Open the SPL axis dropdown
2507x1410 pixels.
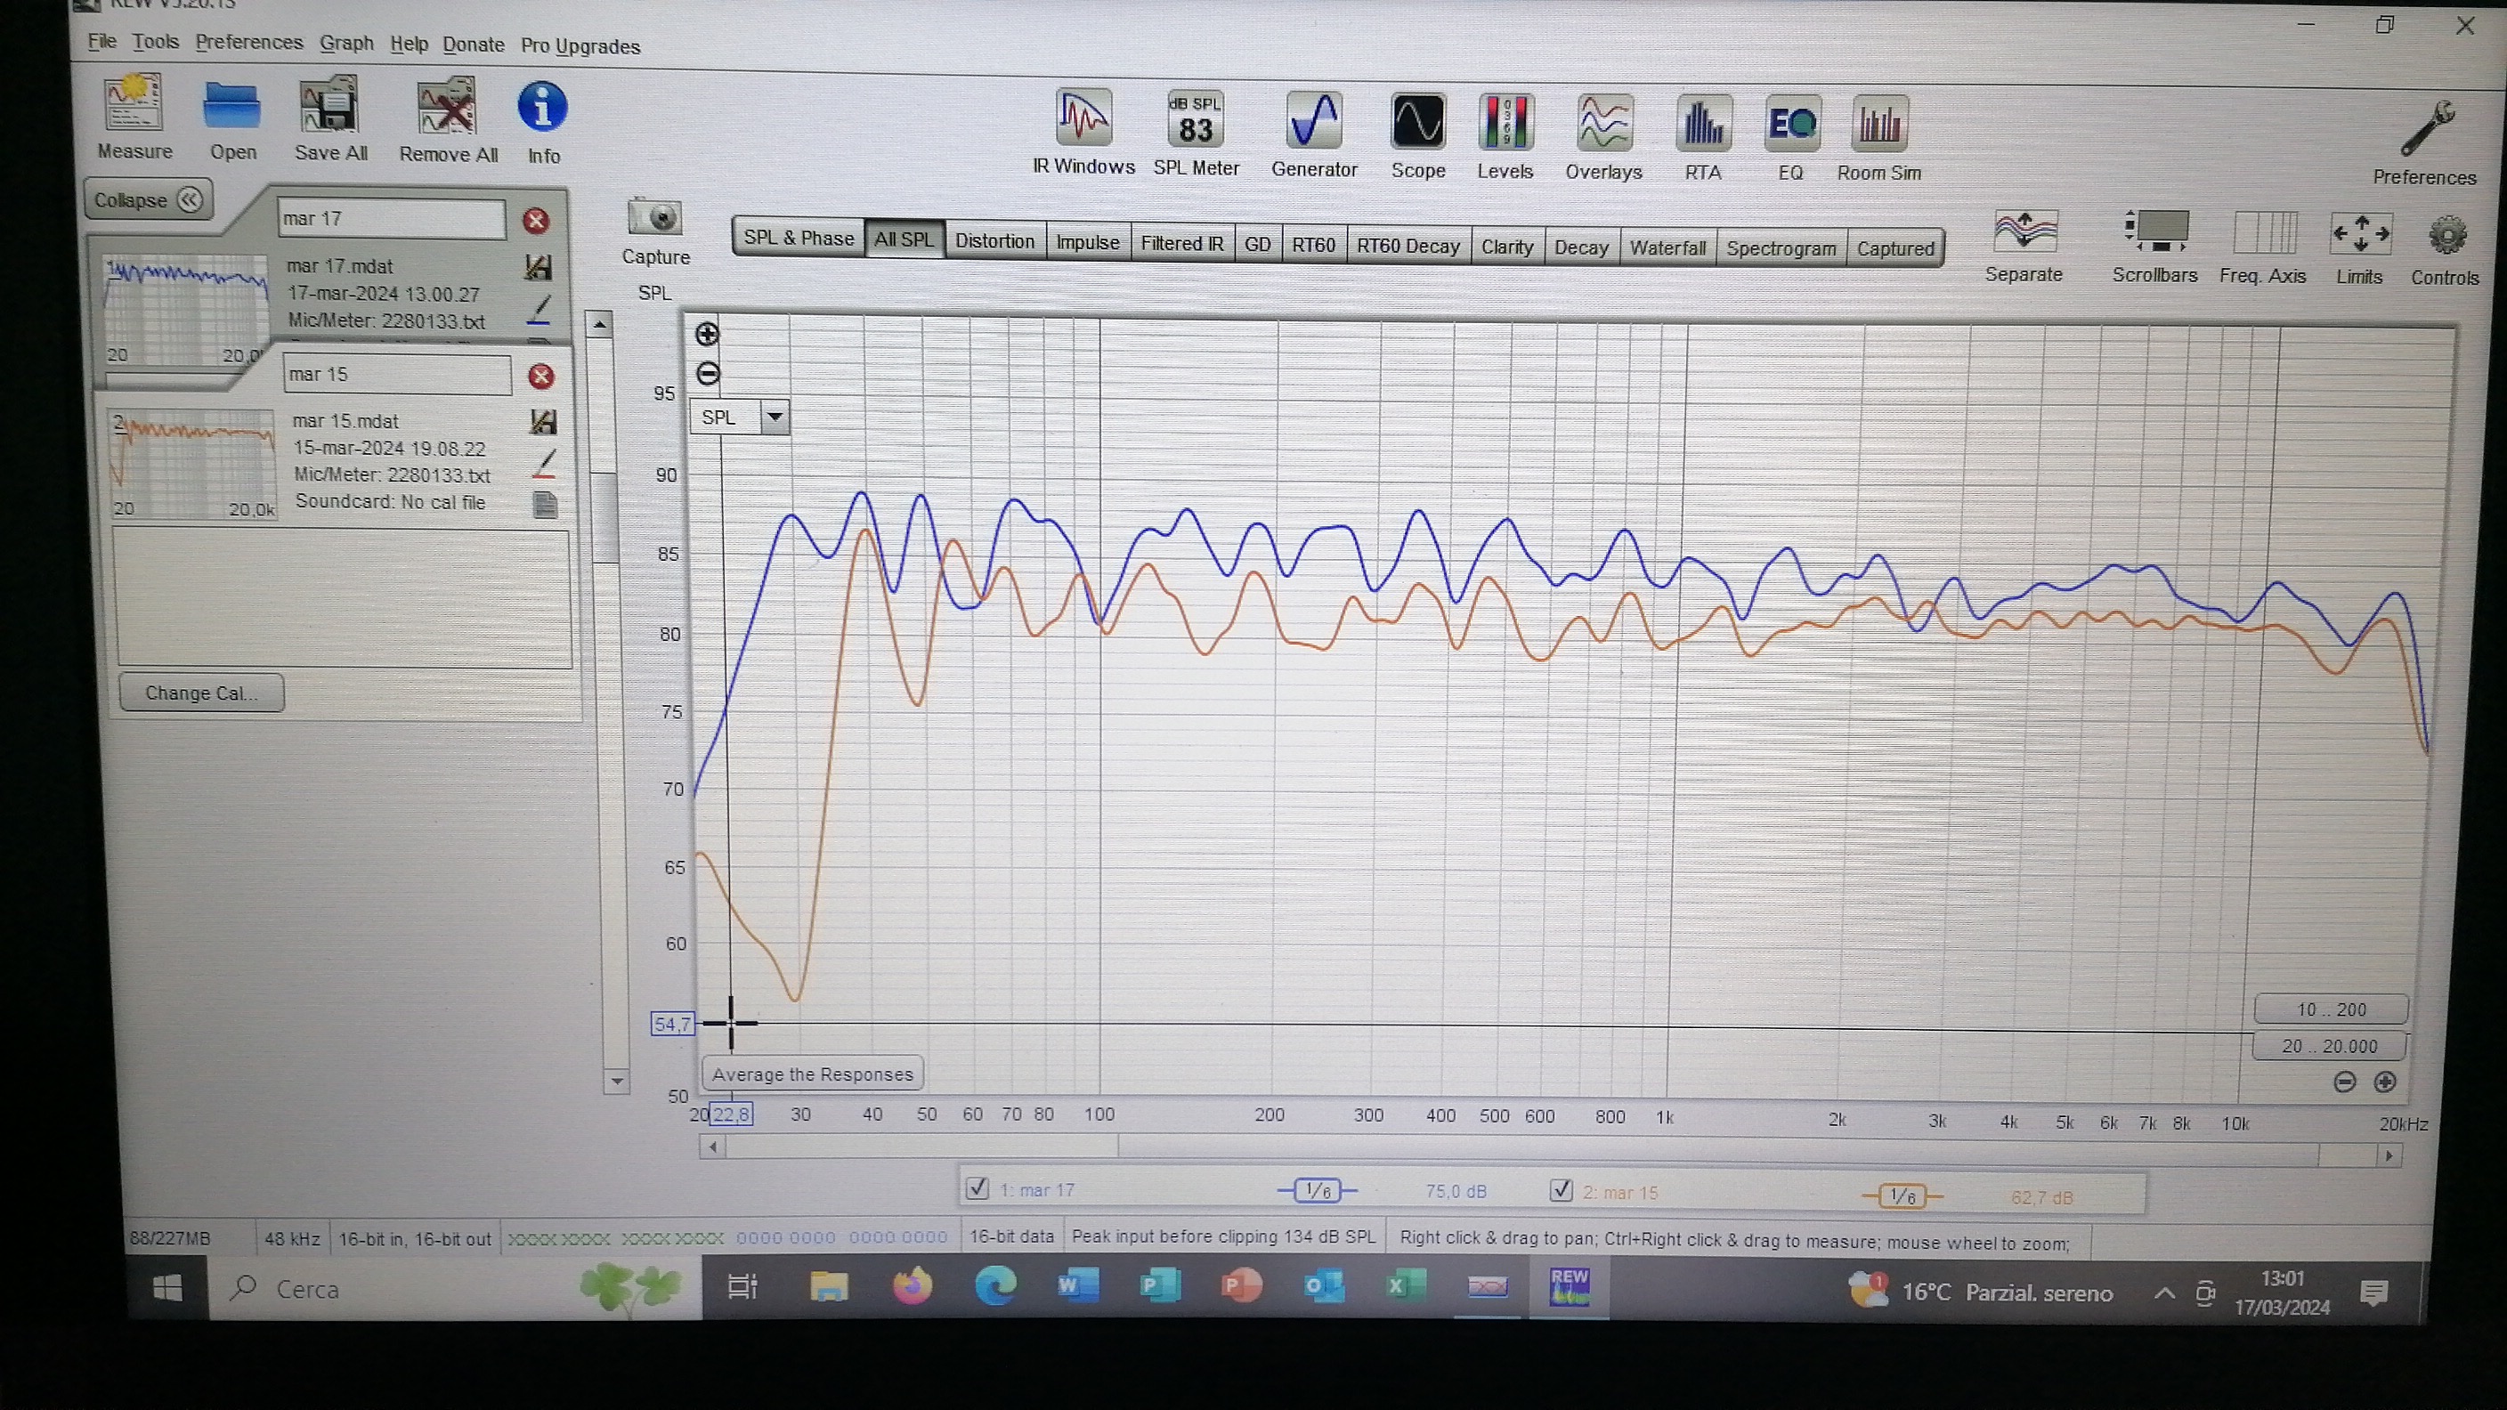pos(775,417)
